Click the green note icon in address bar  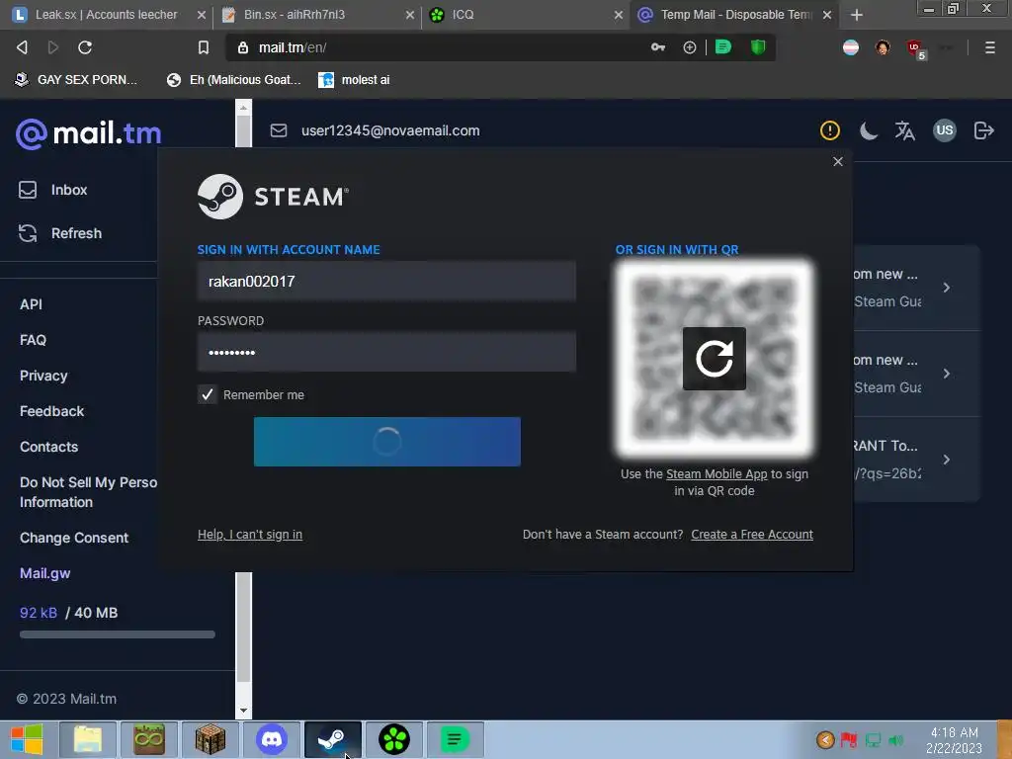click(x=723, y=47)
